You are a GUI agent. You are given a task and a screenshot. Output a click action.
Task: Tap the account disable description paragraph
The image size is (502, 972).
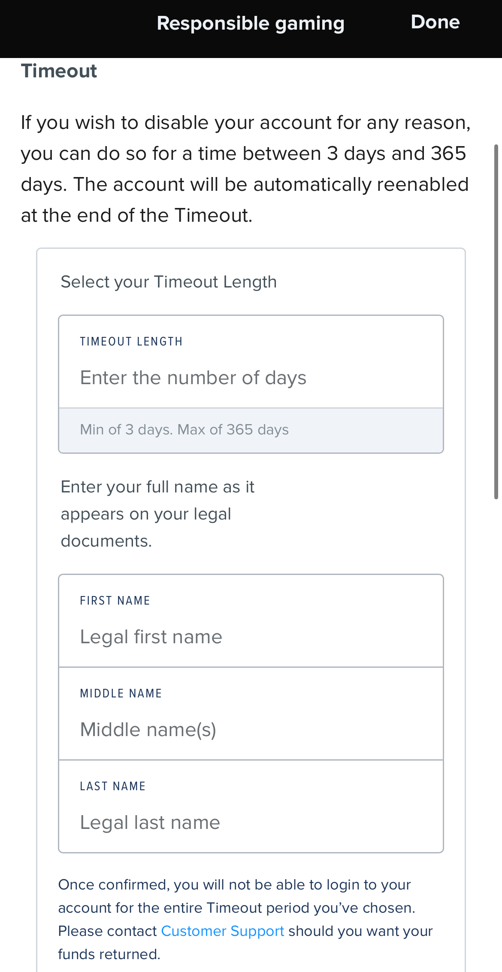(x=245, y=168)
